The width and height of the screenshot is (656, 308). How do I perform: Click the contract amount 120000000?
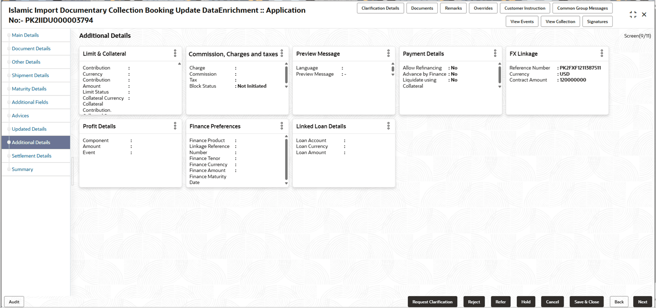pos(573,80)
